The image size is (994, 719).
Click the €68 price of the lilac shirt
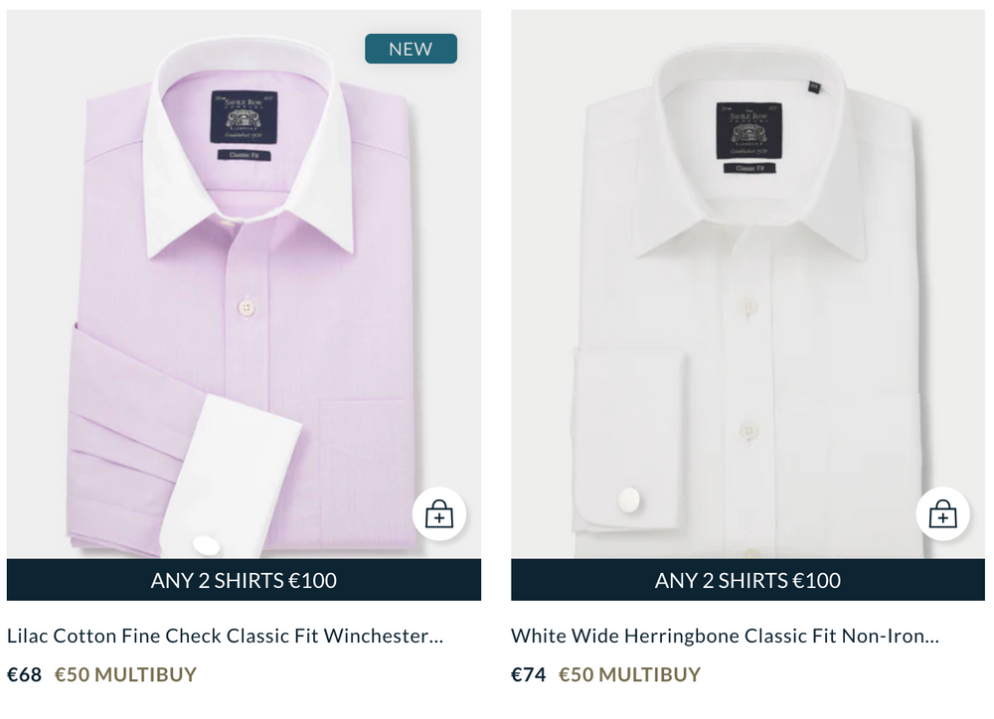pos(24,675)
